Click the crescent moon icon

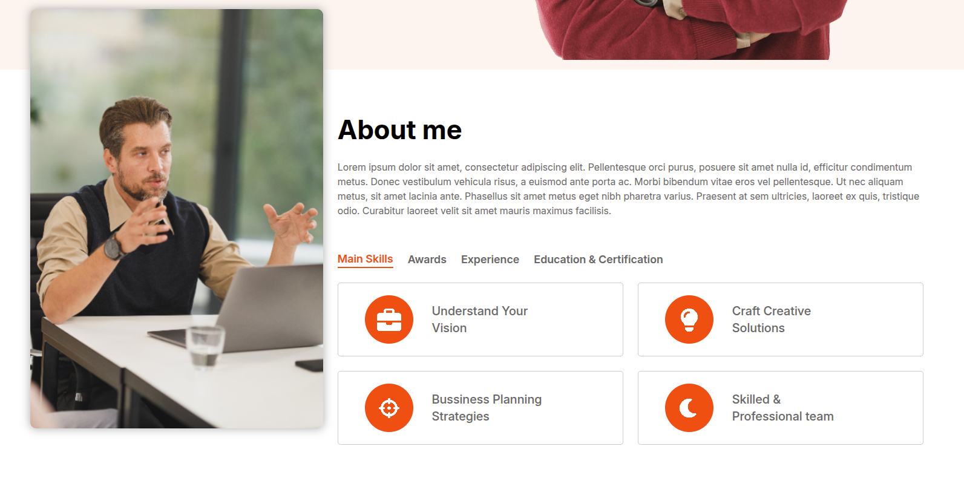point(689,408)
